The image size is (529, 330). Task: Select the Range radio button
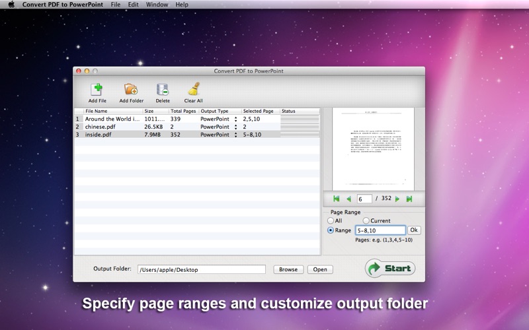tap(331, 230)
